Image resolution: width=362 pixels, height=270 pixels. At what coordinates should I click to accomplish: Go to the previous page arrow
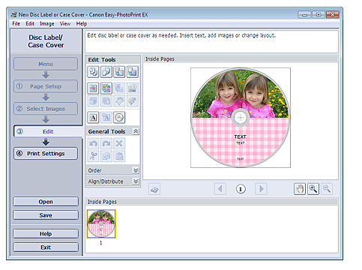220,189
